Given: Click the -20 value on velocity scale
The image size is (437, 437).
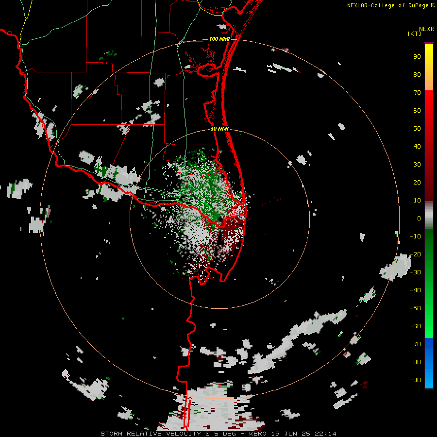Looking at the screenshot, I should (415, 254).
